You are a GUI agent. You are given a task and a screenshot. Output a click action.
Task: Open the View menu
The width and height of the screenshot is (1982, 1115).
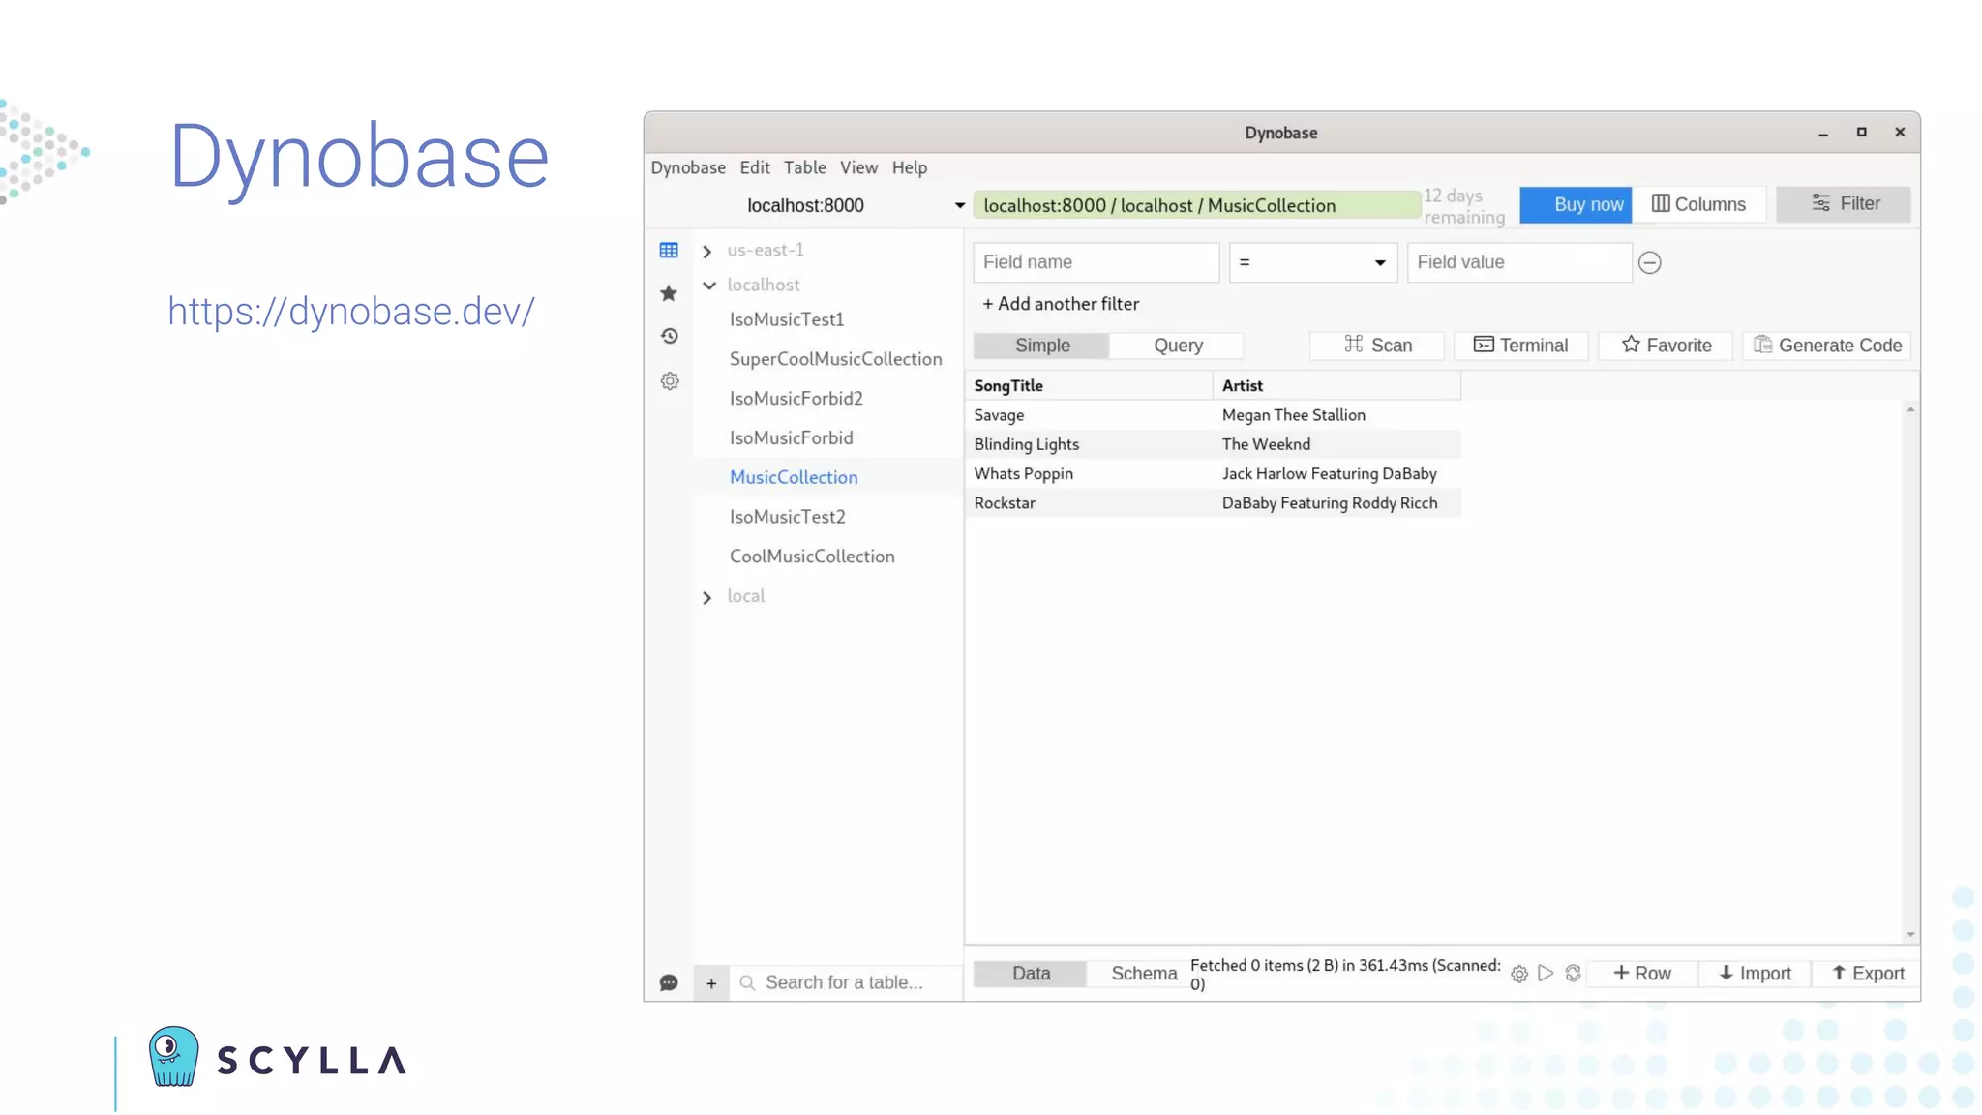858,167
